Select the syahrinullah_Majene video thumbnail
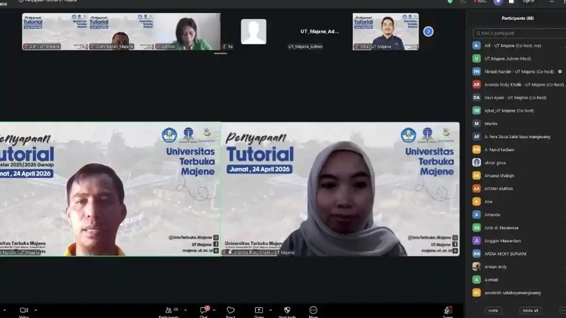This screenshot has height=318, width=566. [x=121, y=32]
